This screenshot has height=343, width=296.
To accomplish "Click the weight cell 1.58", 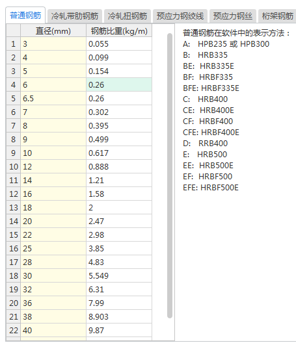I will pyautogui.click(x=119, y=194).
